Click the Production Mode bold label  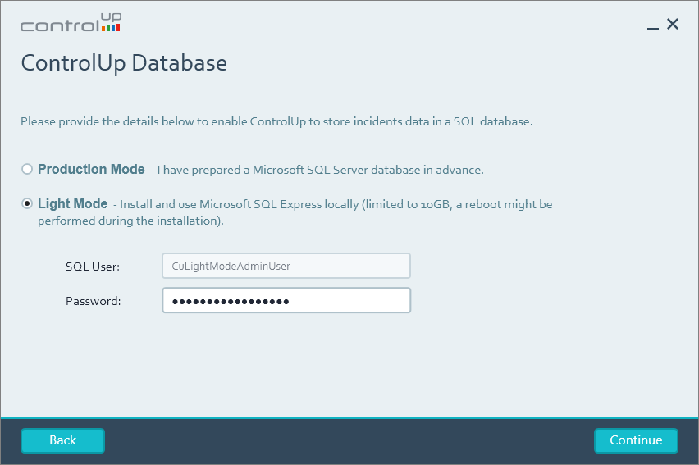point(91,169)
